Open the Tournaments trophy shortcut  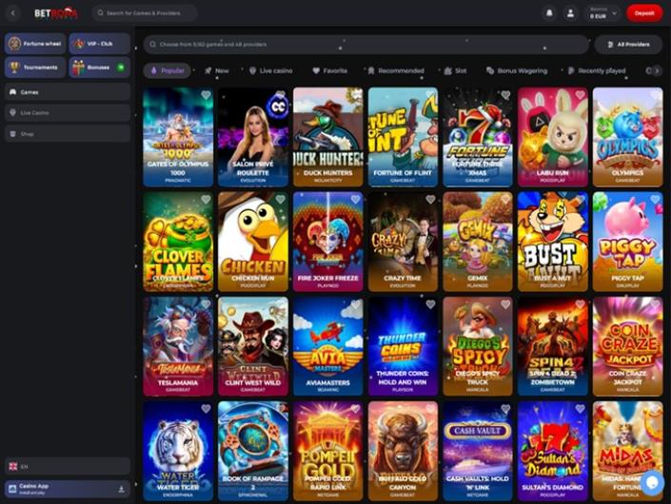(x=33, y=68)
